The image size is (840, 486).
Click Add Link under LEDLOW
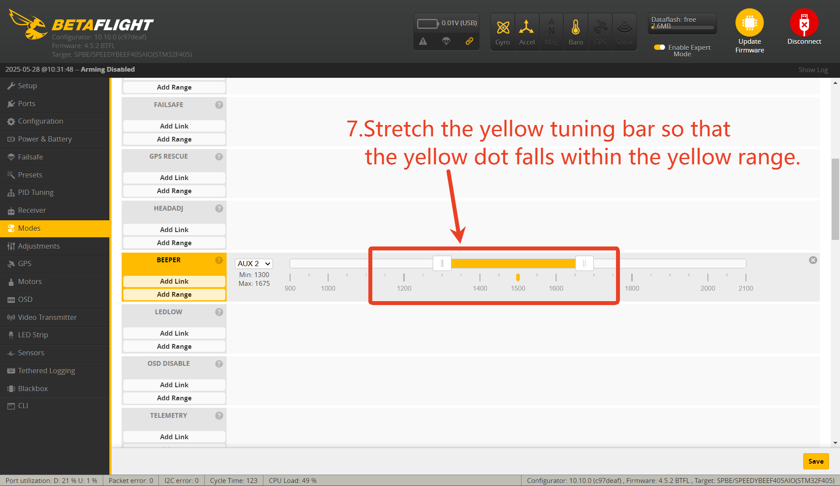point(174,333)
